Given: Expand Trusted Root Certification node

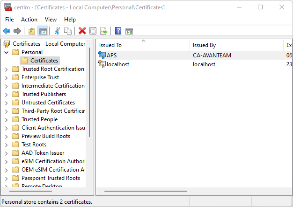Looking at the screenshot, I should point(6,69).
